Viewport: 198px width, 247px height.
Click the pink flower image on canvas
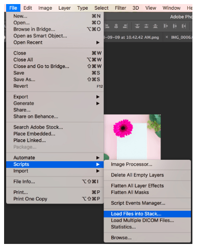132,137
